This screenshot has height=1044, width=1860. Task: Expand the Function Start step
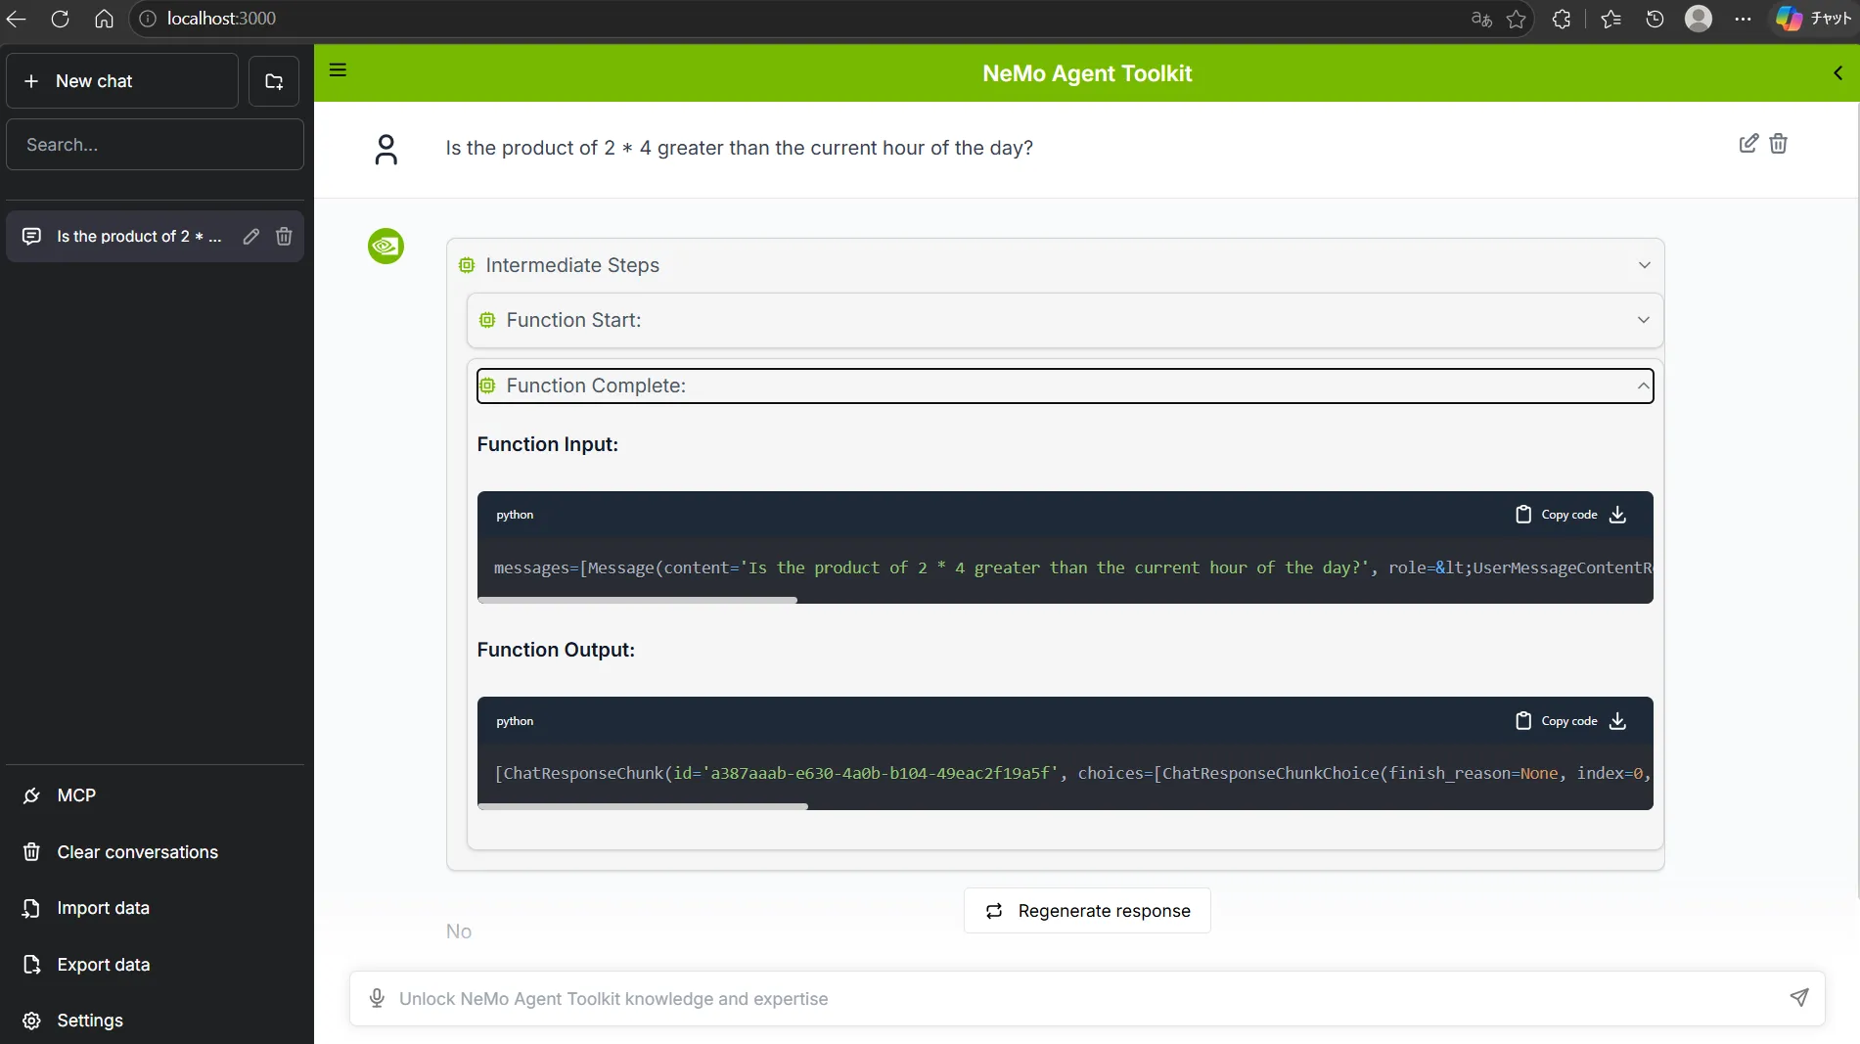tap(1643, 320)
